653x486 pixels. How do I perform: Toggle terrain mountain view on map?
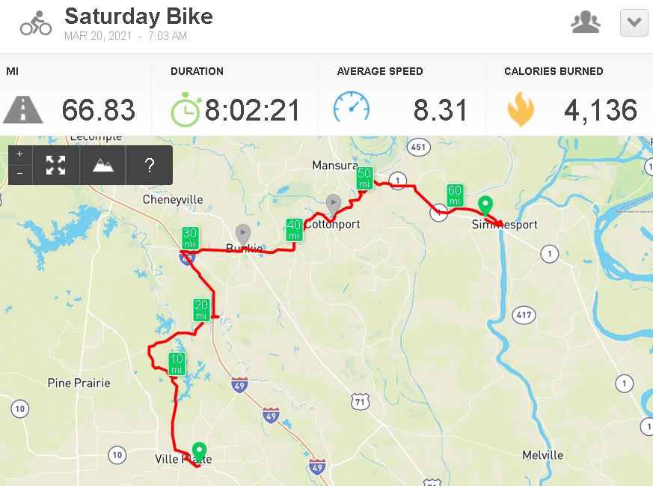[x=103, y=165]
